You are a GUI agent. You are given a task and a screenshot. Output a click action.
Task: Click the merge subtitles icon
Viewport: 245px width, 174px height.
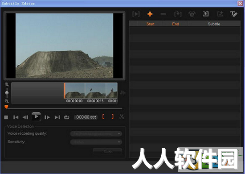pos(178,14)
